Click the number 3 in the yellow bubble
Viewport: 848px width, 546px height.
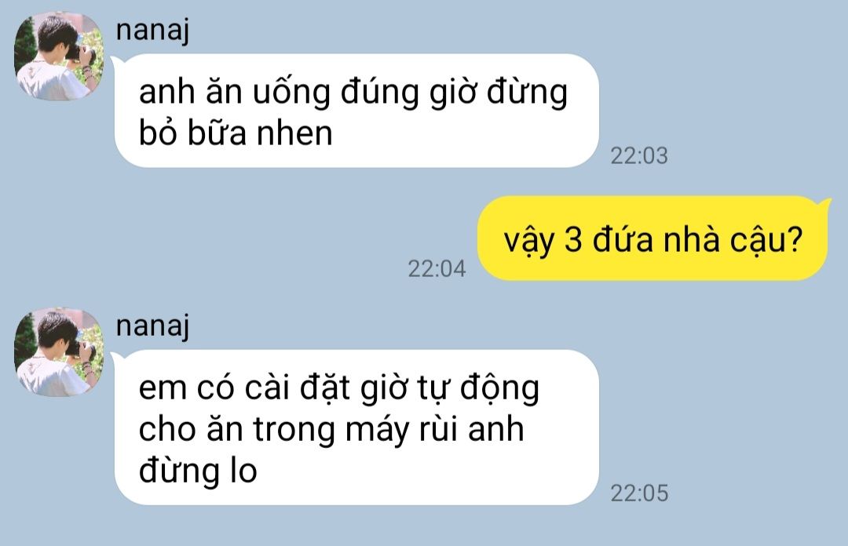pyautogui.click(x=572, y=239)
